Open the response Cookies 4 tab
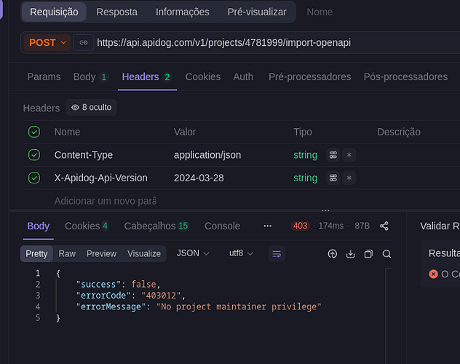The image size is (460, 364). coord(87,226)
